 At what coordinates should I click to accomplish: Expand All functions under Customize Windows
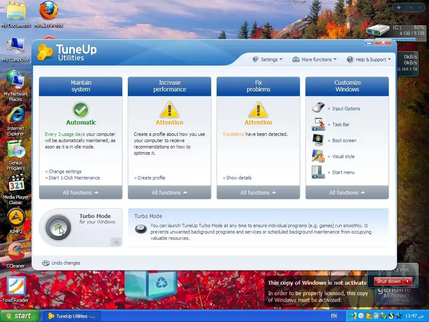pyautogui.click(x=347, y=192)
